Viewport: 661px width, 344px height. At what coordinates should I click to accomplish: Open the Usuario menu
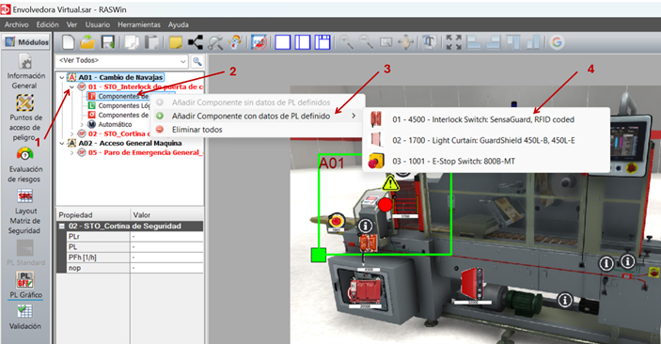point(98,24)
